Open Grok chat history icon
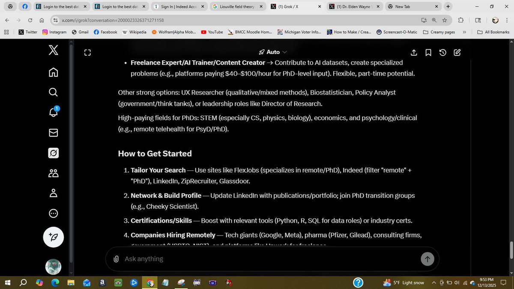This screenshot has height=289, width=514. (x=443, y=52)
